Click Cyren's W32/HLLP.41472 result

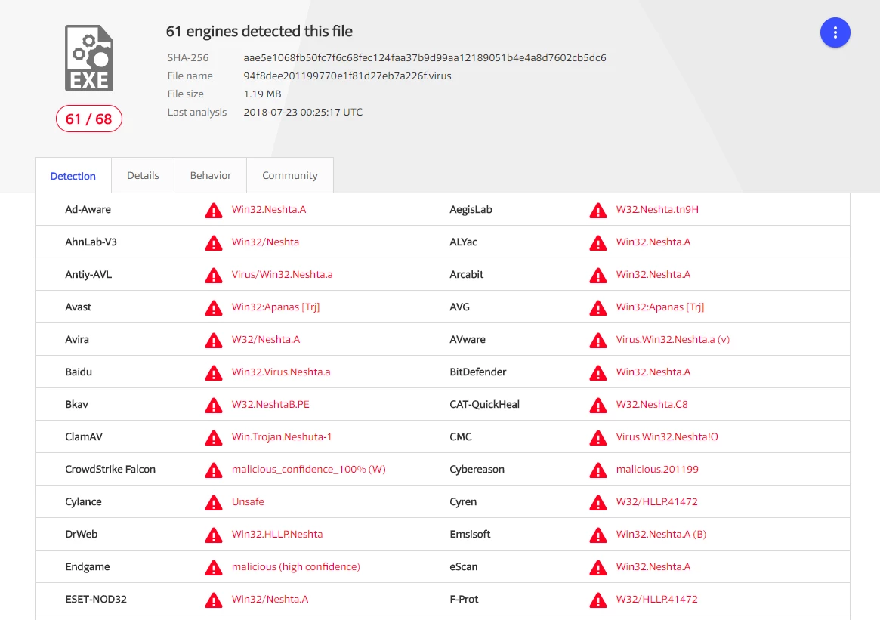tap(656, 502)
